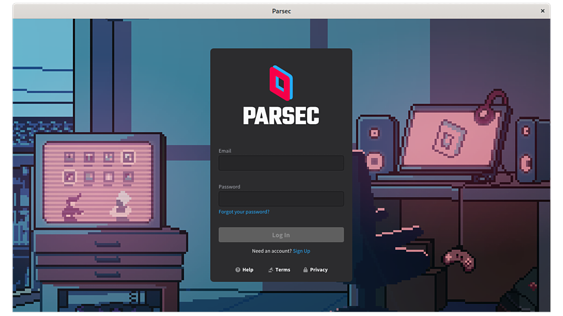Viewport: 563px width, 316px height.
Task: Click the PARSEC wordmark
Action: tap(281, 116)
